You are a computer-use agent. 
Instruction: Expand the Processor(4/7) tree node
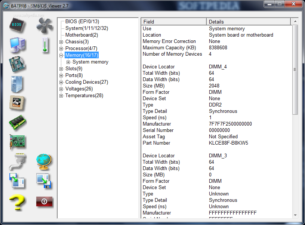pyautogui.click(x=61, y=49)
